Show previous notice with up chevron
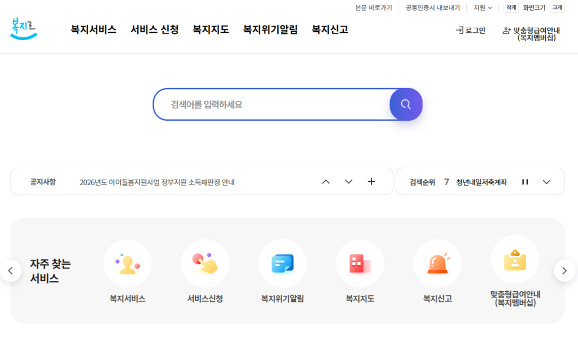This screenshot has width=578, height=350. 326,181
